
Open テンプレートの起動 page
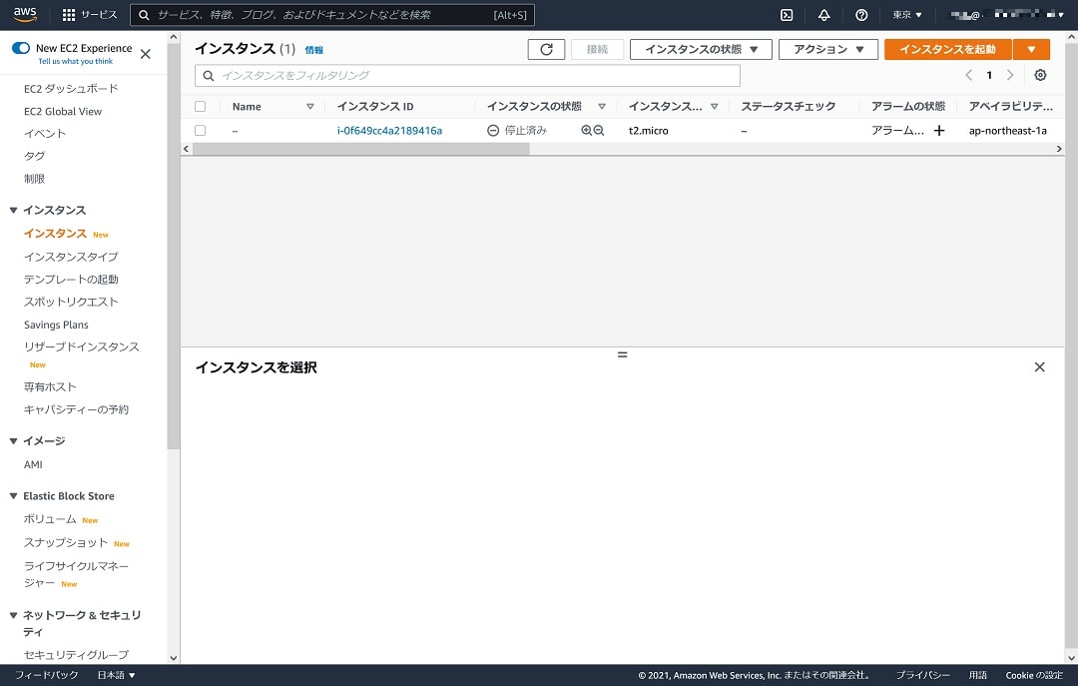click(x=71, y=280)
